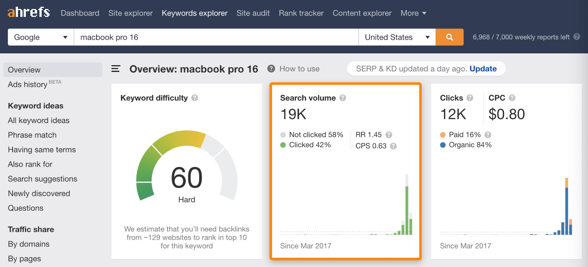The width and height of the screenshot is (588, 267).
Task: Click the orange search magnifier button
Action: point(449,37)
